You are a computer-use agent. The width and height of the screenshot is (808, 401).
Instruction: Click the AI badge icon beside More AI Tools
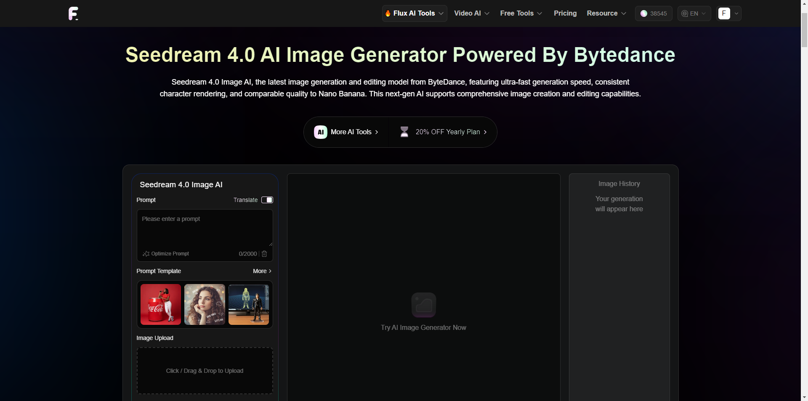tap(320, 132)
